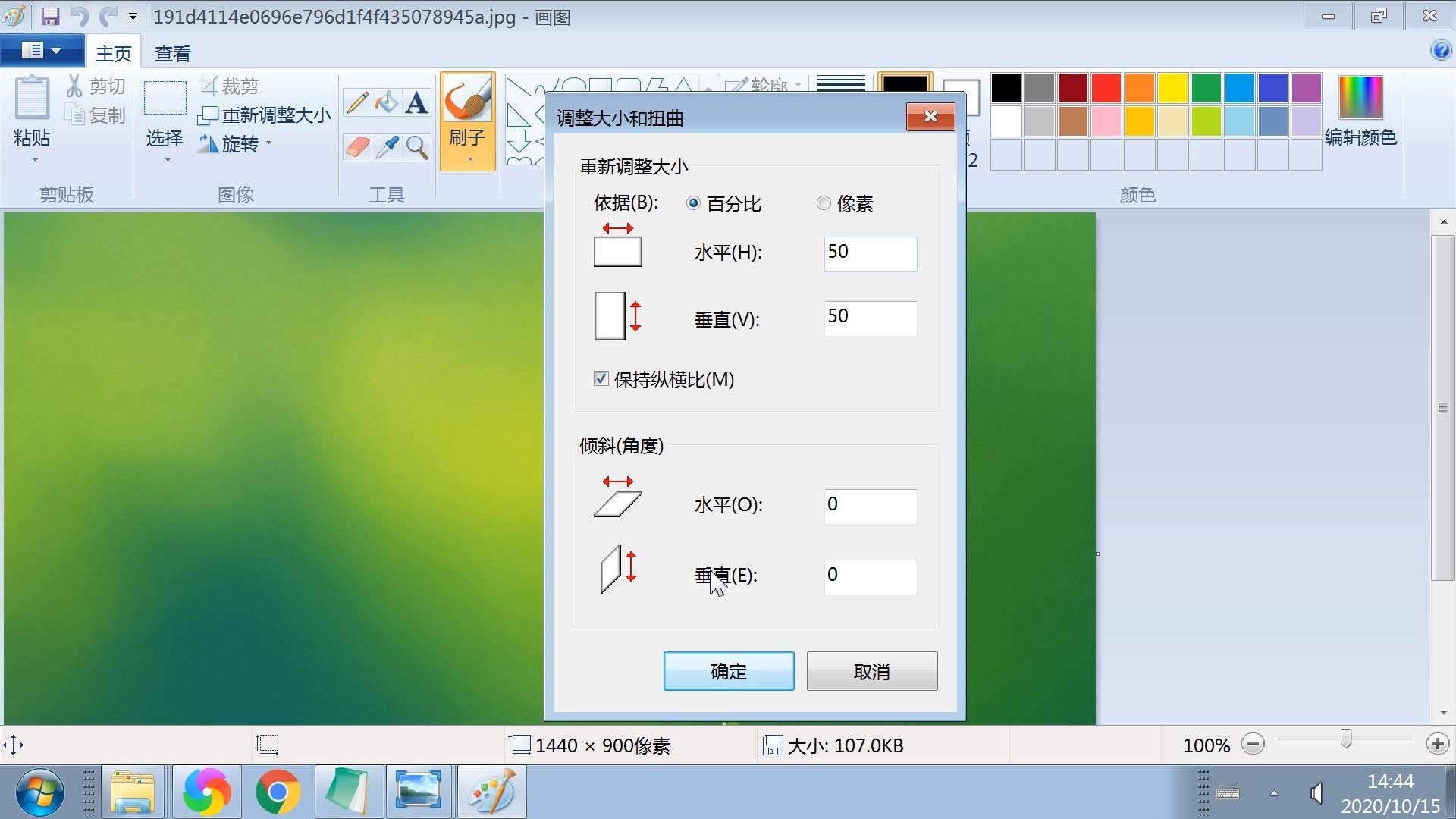Click the 取消 button

tap(871, 671)
